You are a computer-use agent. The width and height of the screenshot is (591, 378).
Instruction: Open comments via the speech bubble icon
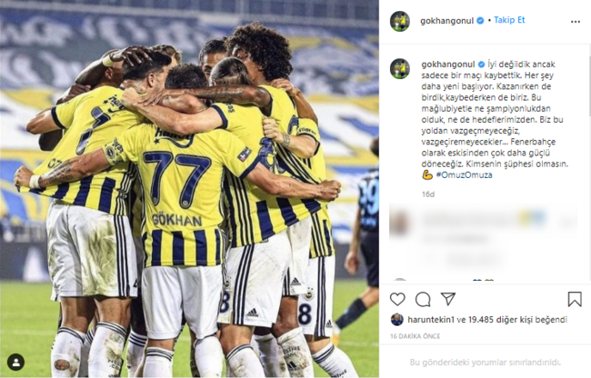[x=423, y=300]
